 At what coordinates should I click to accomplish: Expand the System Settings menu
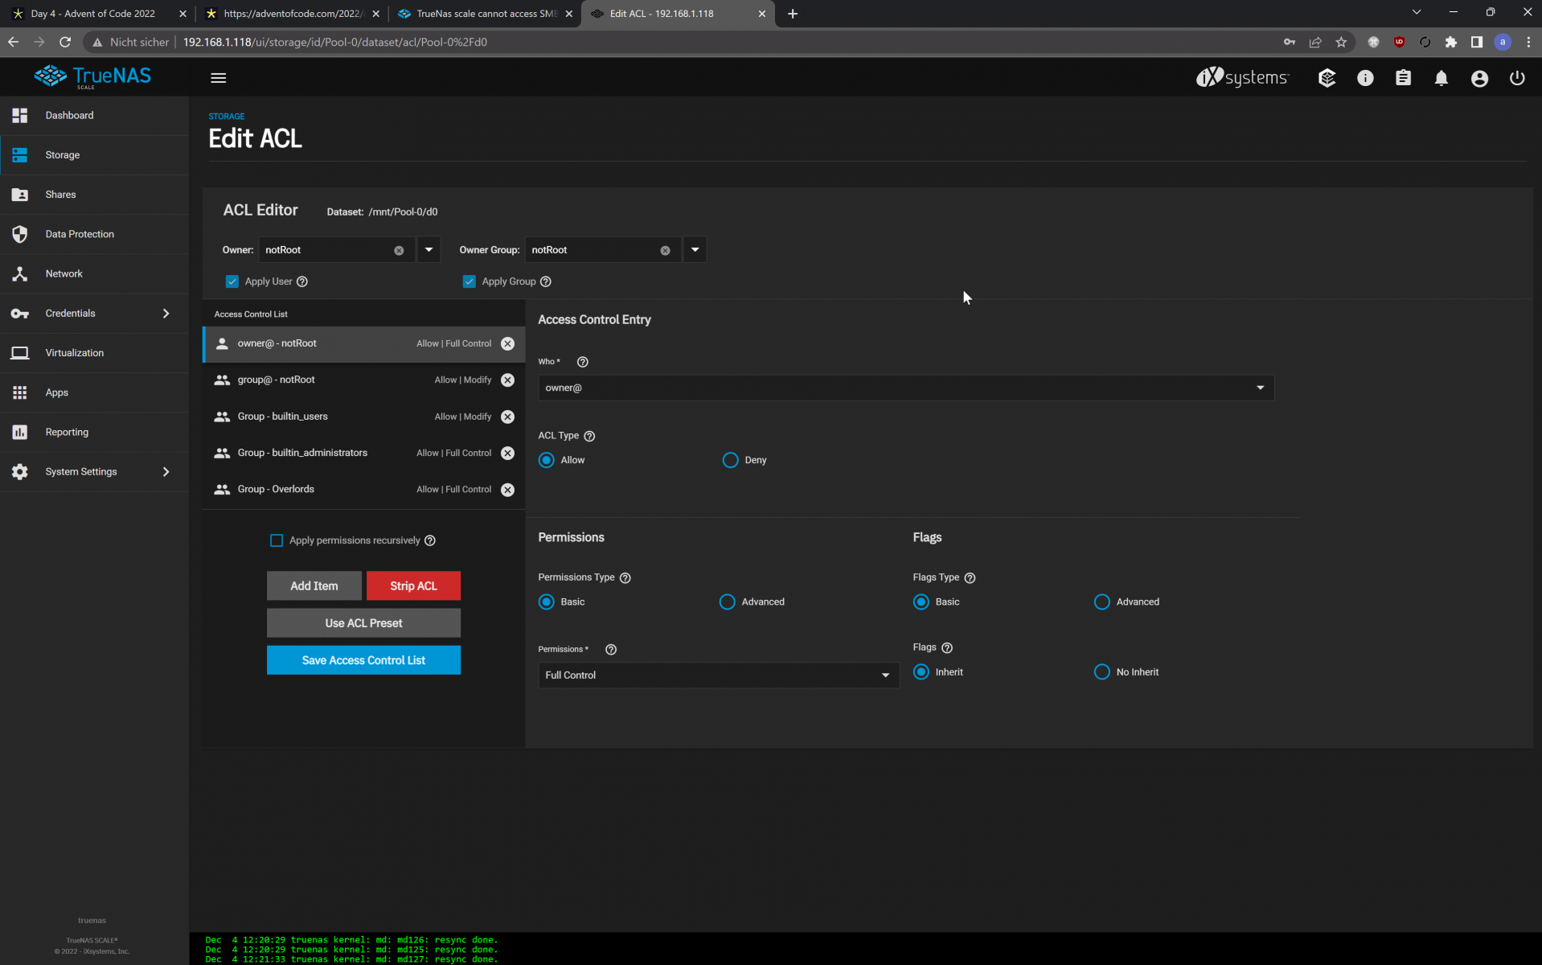click(x=94, y=472)
